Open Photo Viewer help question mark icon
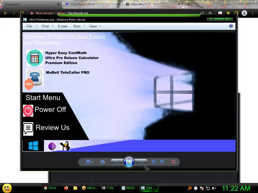The height and width of the screenshot is (193, 258). [x=231, y=26]
